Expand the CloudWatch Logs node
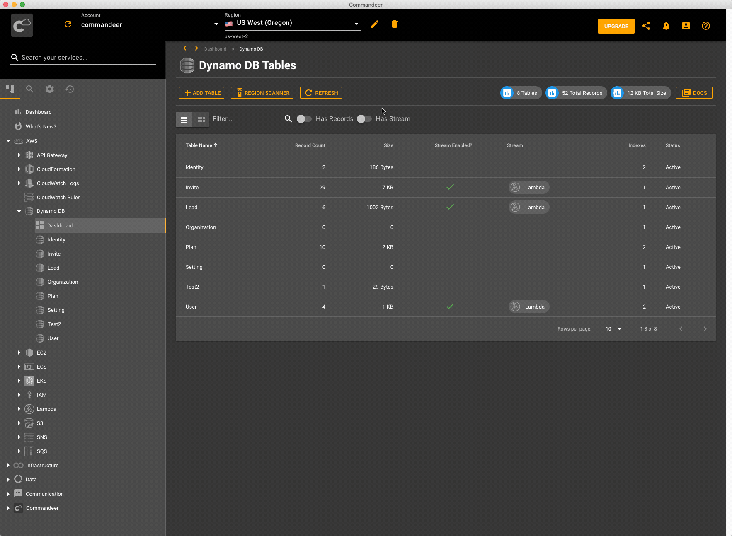Screen dimensions: 732x536 coord(19,183)
